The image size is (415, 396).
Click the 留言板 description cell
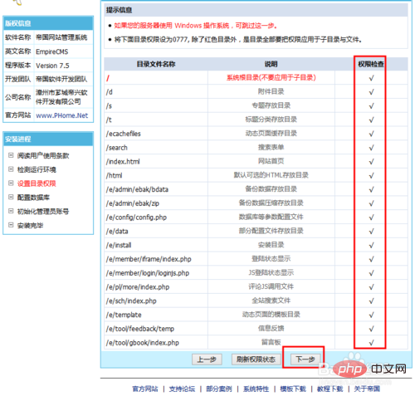[x=271, y=342]
